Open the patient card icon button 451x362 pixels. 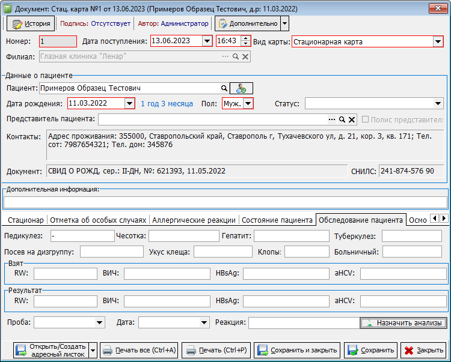pyautogui.click(x=241, y=88)
